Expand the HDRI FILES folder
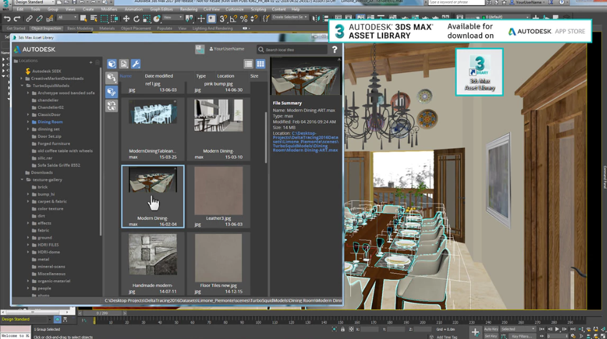 [x=28, y=245]
